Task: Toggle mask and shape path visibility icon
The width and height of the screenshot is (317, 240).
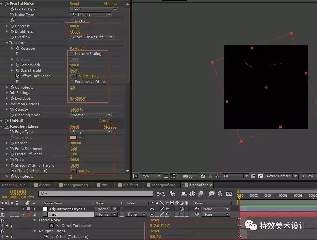Action: point(173,176)
